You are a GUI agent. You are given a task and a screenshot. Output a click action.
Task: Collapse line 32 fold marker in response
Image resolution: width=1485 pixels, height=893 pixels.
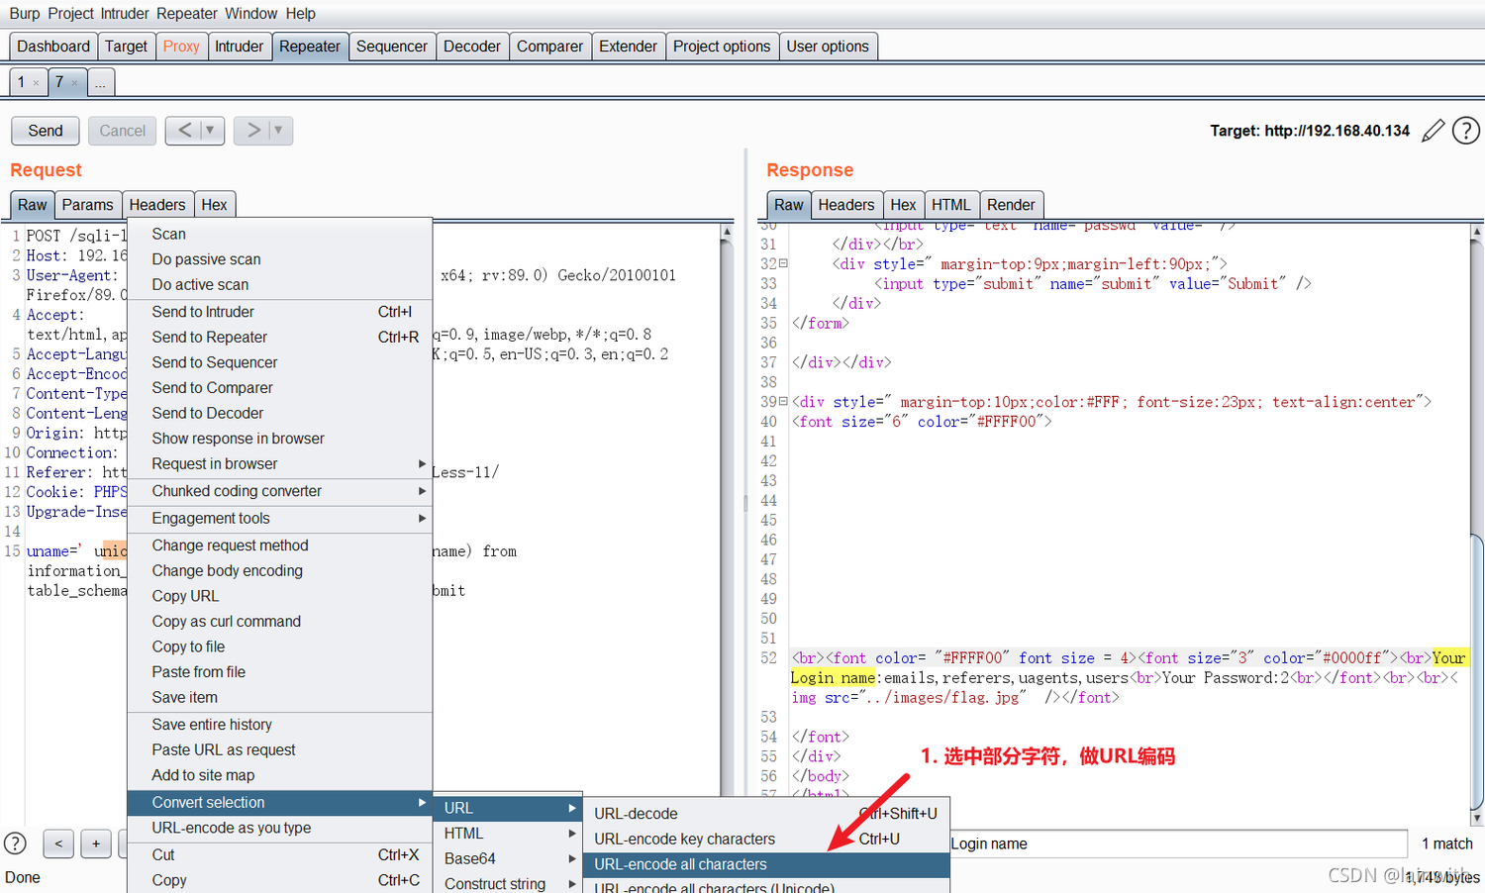(783, 263)
